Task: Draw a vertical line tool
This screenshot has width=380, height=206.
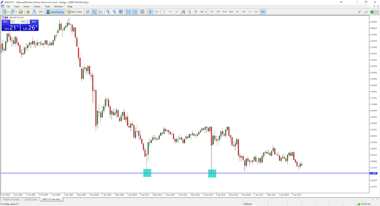Action: click(x=164, y=12)
